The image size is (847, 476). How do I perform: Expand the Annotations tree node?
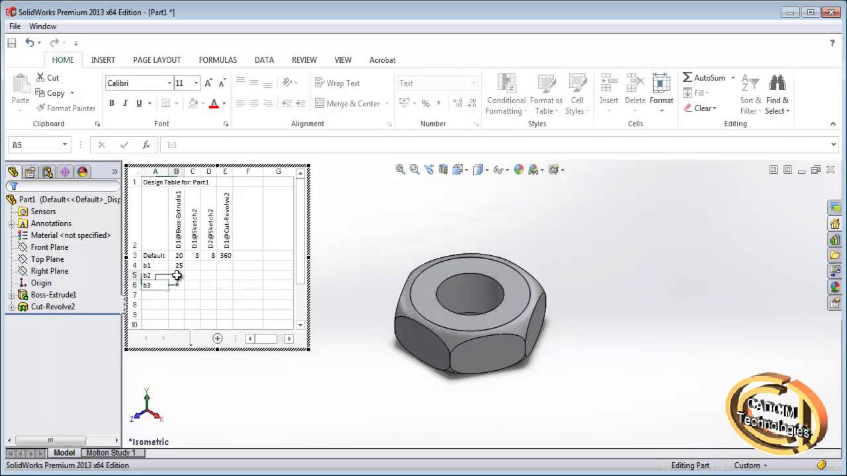pyautogui.click(x=11, y=224)
